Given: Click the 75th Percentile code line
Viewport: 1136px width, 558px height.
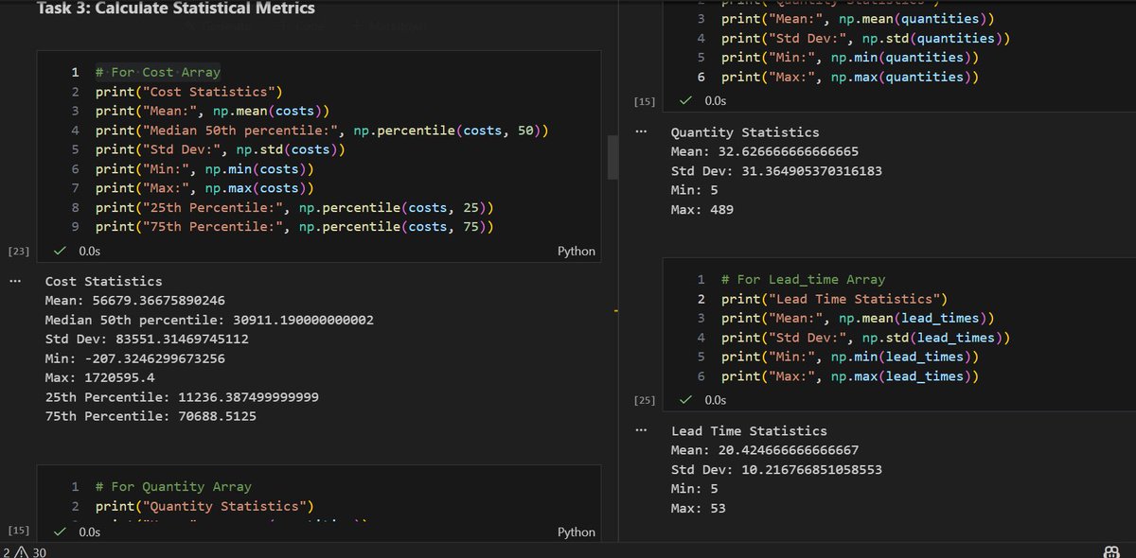Looking at the screenshot, I should [294, 227].
